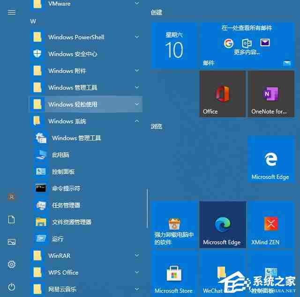The width and height of the screenshot is (300, 297).
Task: Click the user account icon in sidebar
Action: pyautogui.click(x=11, y=197)
